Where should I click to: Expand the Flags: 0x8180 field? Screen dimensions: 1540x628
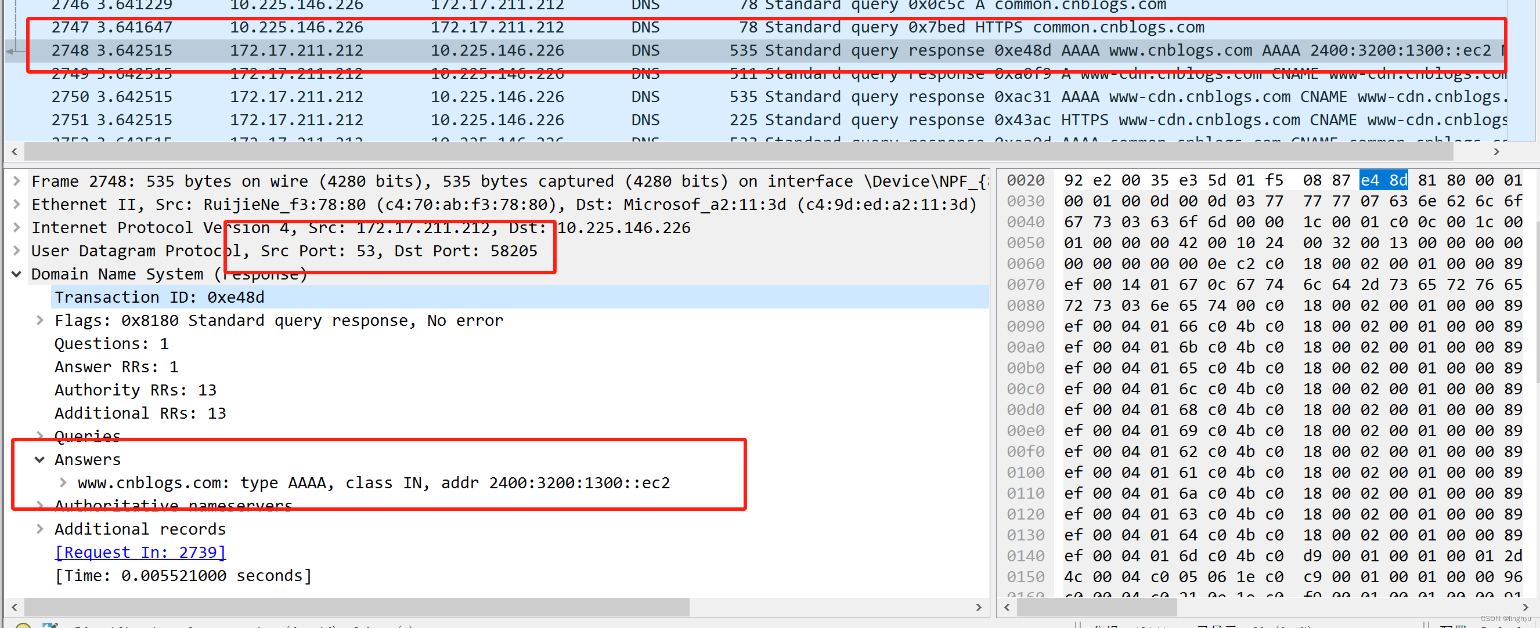[39, 321]
